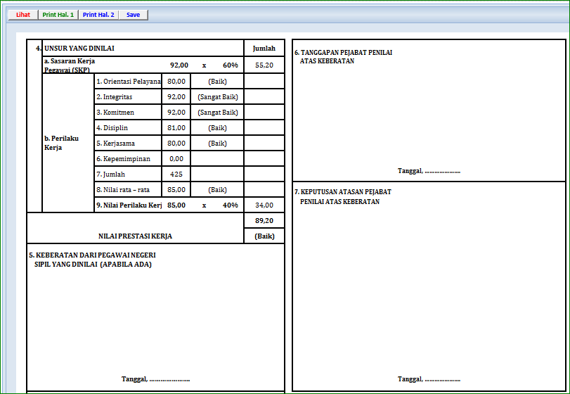The width and height of the screenshot is (570, 394).
Task: Select the 7. Jumlah row label
Action: click(128, 174)
